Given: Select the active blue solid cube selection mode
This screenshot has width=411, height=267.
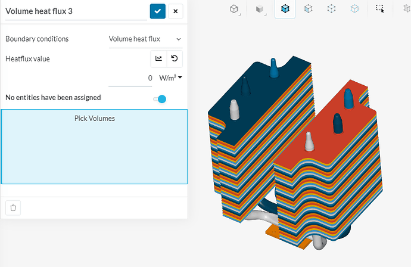Looking at the screenshot, I should (285, 9).
